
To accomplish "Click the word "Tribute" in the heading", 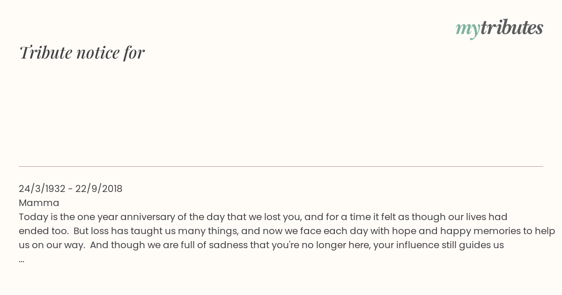I will (45, 52).
